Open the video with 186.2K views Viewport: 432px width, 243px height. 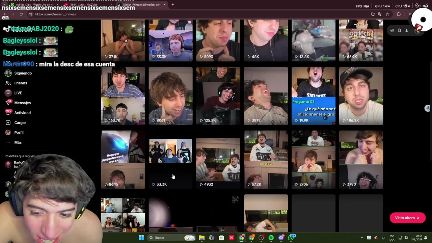pyautogui.click(x=361, y=96)
